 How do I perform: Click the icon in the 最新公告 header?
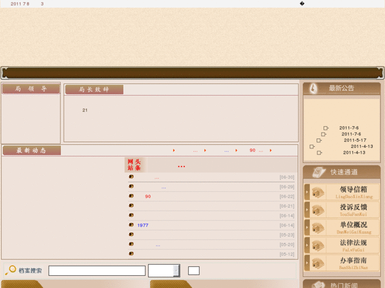click(314, 88)
